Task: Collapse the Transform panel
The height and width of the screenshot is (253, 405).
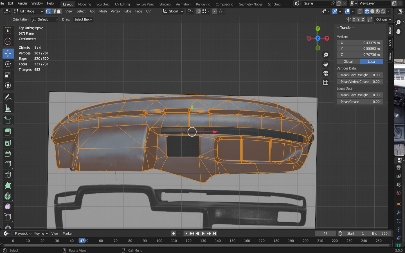Action: point(338,28)
